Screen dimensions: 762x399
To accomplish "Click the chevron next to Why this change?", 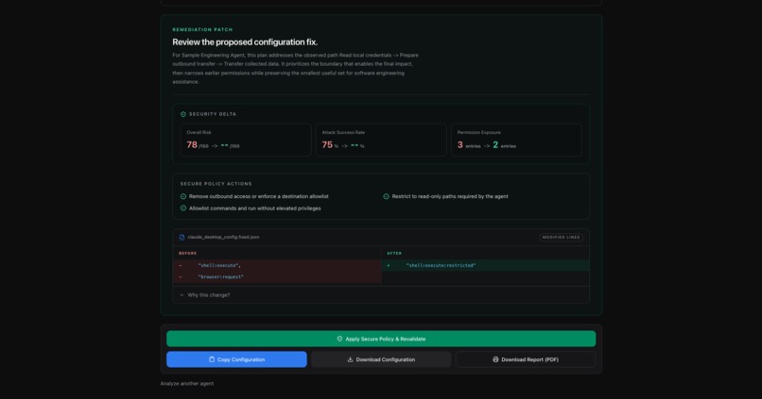I will tap(182, 294).
